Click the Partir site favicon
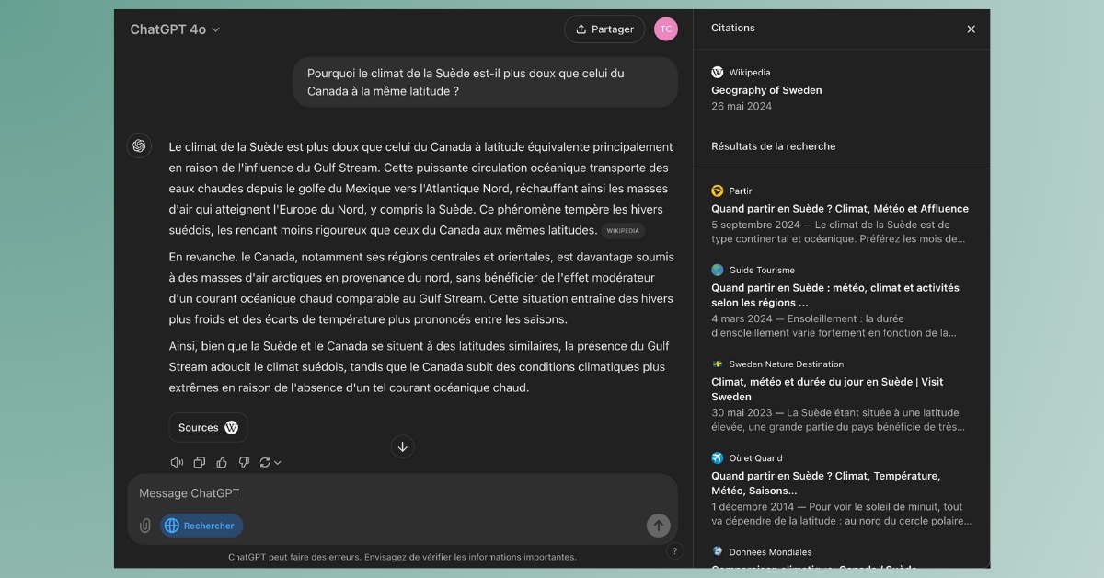 718,191
